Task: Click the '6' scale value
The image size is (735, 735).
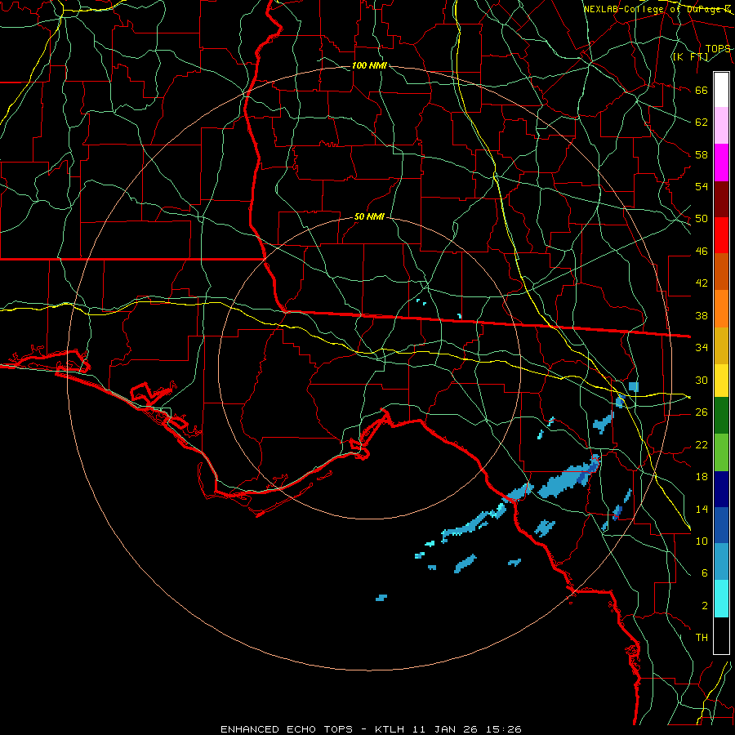Action: (705, 573)
